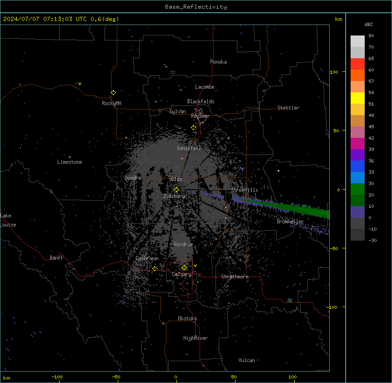Click the red 60-65 dBZ swatch
Image resolution: width=392 pixels, height=383 pixels.
(357, 64)
